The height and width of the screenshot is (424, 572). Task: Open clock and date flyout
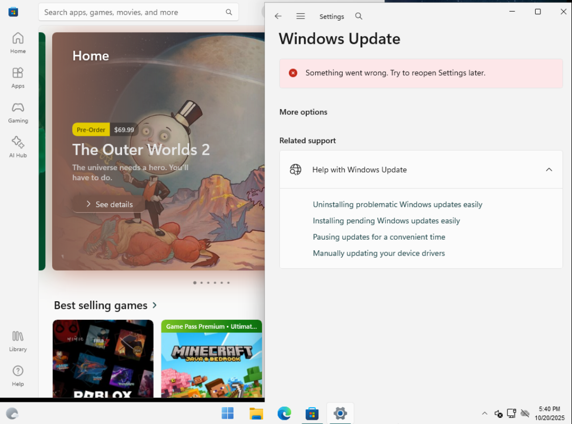(549, 413)
